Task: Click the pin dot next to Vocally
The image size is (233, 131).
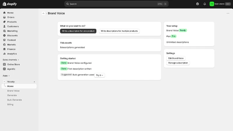Action: [34, 82]
